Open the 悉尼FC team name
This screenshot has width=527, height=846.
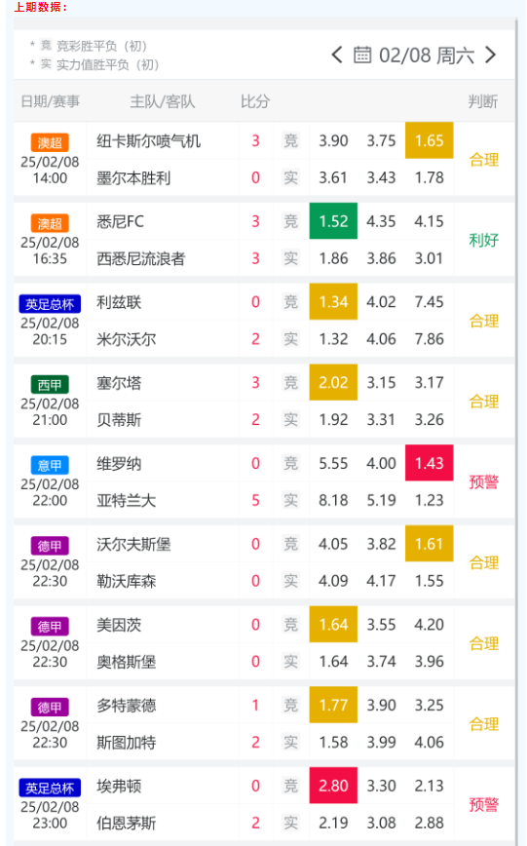120,222
